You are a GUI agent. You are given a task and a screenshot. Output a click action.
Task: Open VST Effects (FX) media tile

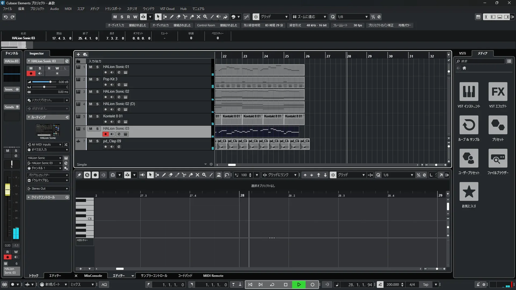498,92
